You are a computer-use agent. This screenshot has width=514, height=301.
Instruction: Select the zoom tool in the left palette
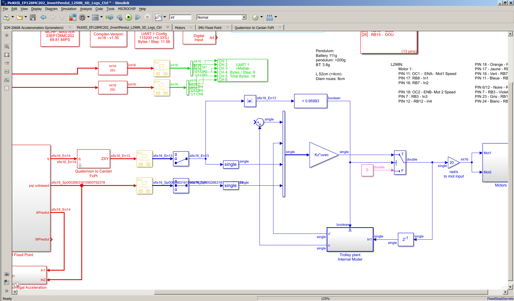click(x=6, y=46)
